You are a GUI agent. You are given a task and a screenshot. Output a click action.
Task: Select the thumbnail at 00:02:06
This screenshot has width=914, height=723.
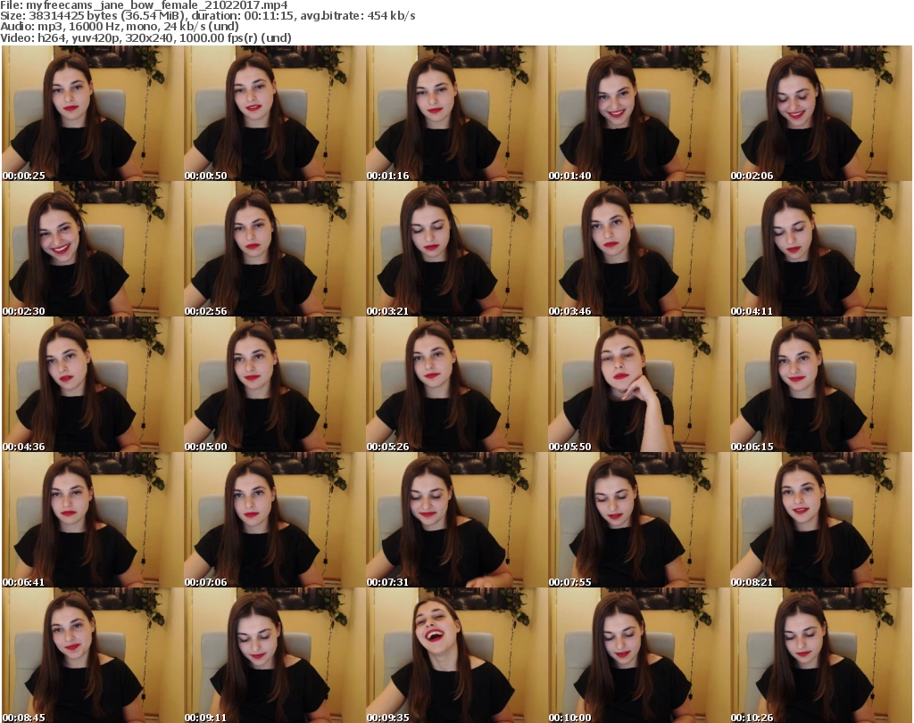click(x=821, y=113)
